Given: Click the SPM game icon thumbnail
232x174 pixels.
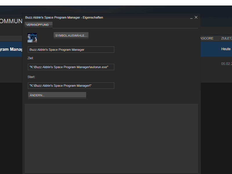Looking at the screenshot, I should tap(32, 38).
